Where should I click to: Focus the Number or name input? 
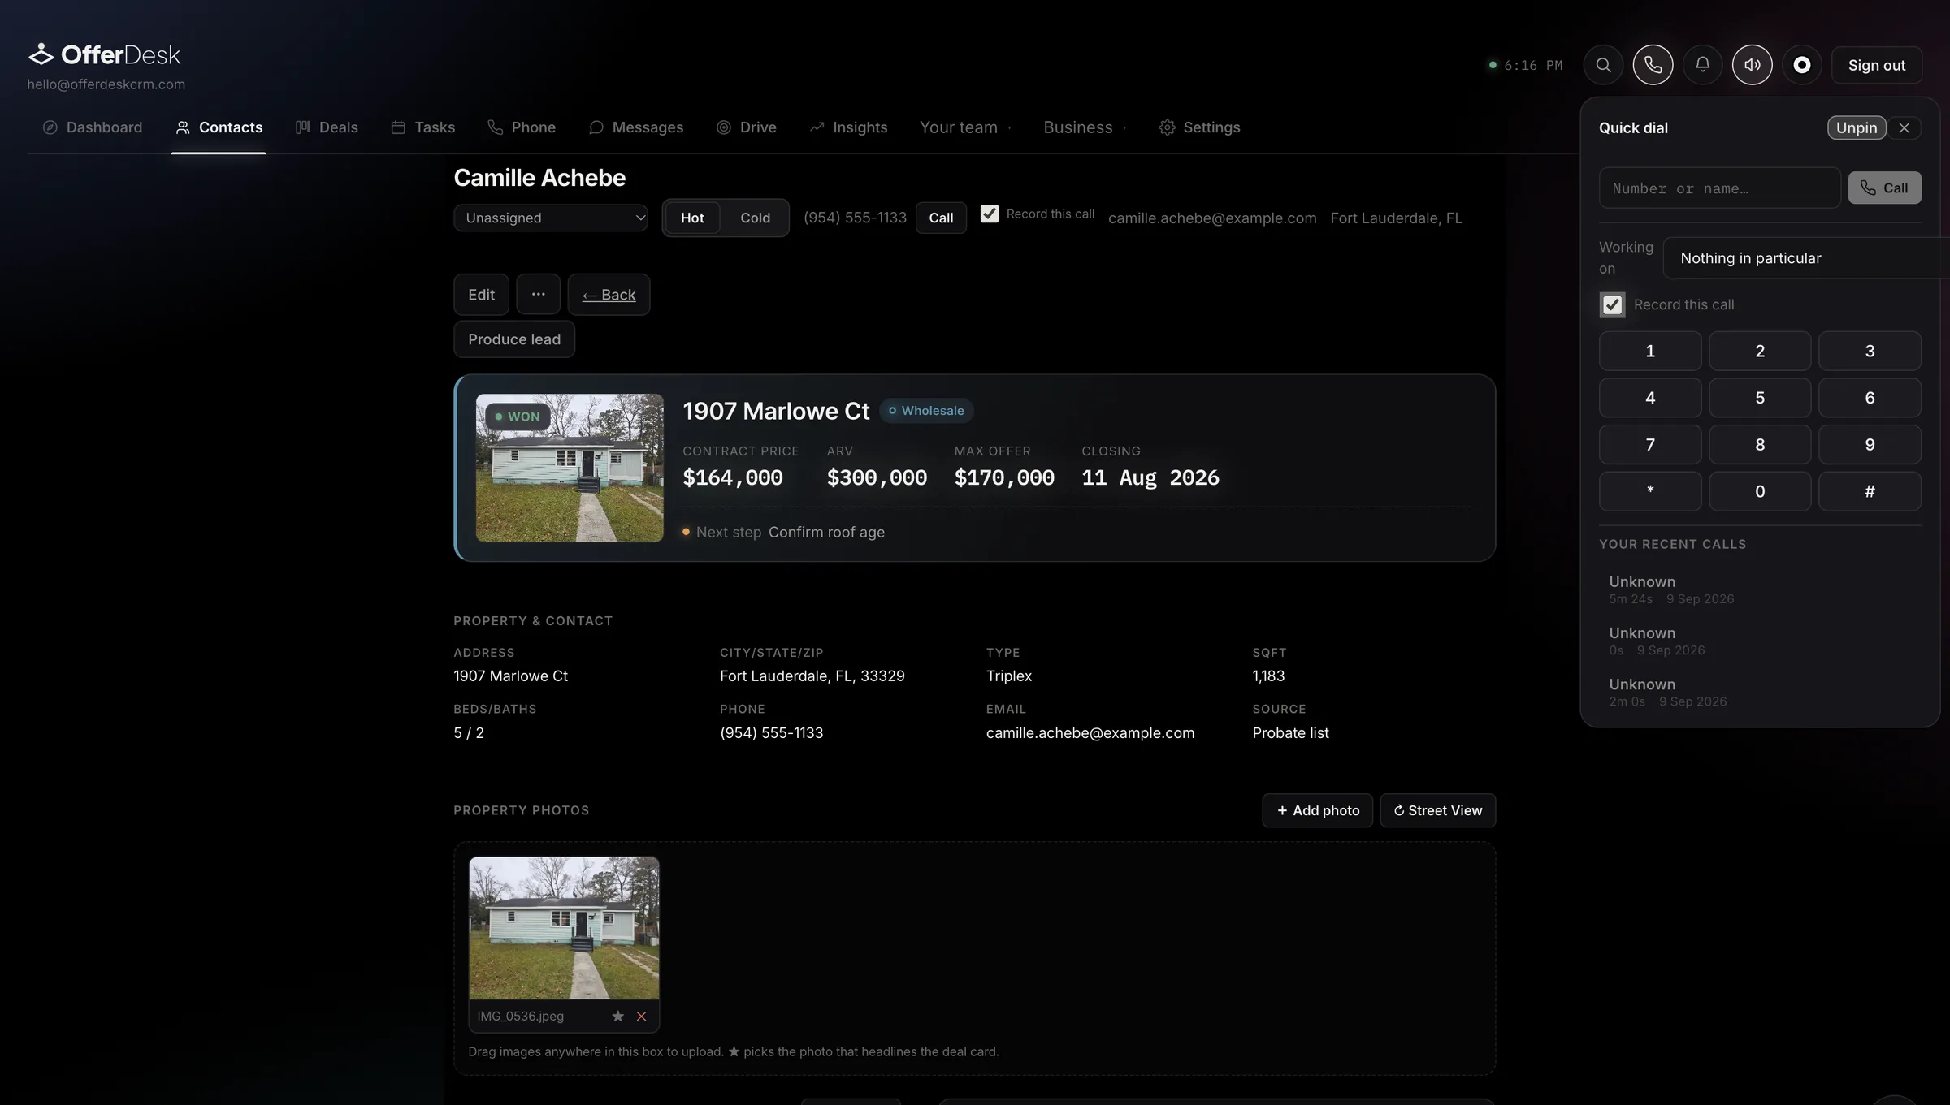1720,188
